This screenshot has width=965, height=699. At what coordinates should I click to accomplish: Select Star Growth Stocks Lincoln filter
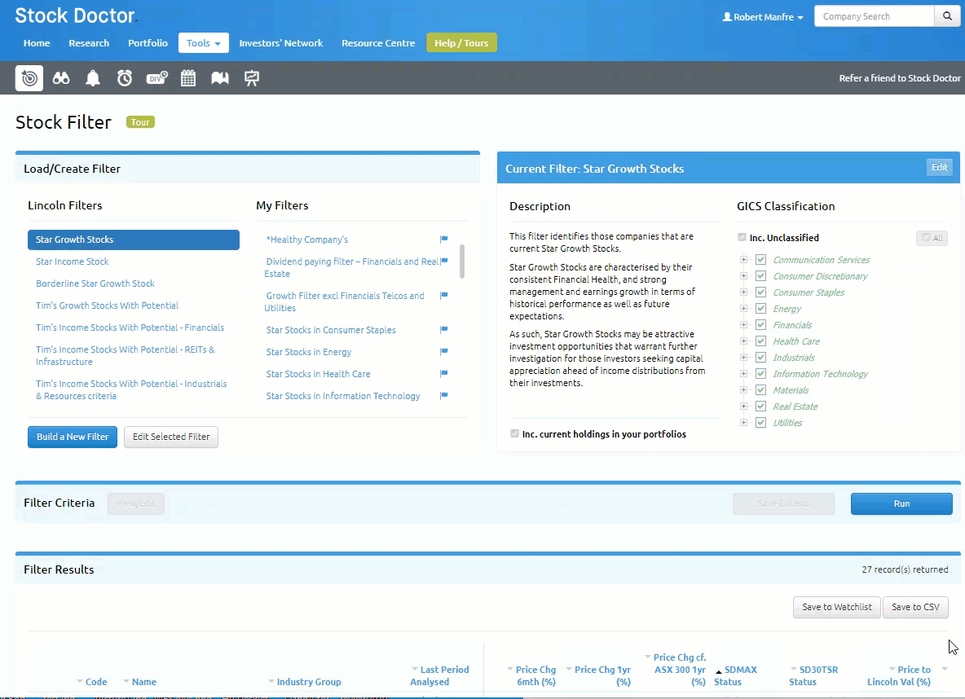[x=134, y=240]
